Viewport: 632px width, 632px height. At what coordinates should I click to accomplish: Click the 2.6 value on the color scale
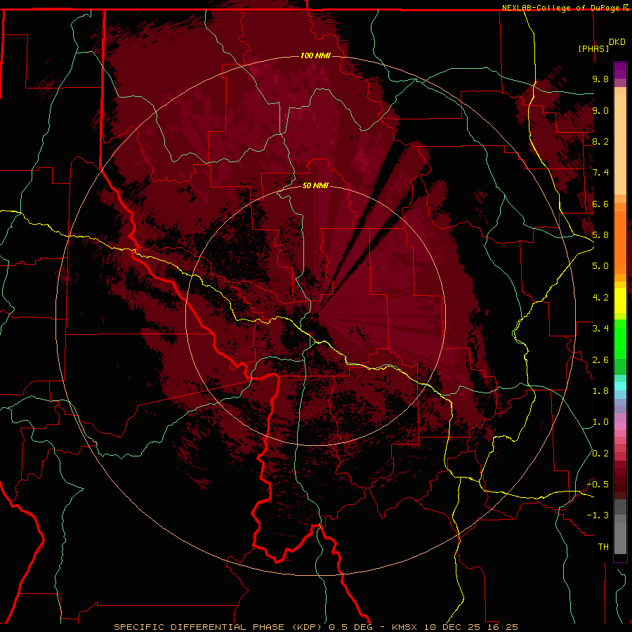[600, 360]
